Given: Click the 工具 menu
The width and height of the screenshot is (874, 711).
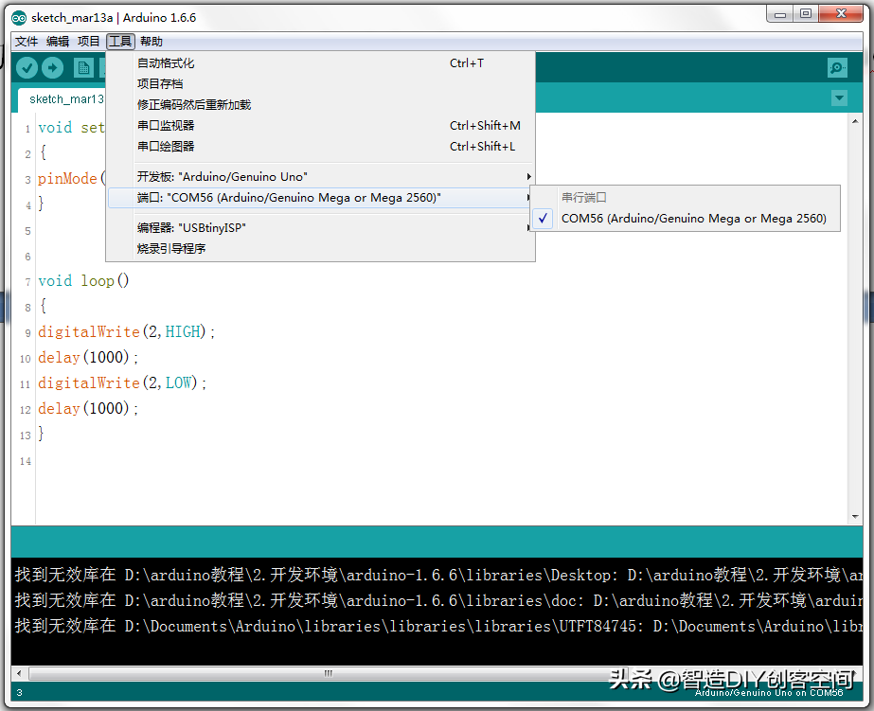Looking at the screenshot, I should pyautogui.click(x=120, y=42).
